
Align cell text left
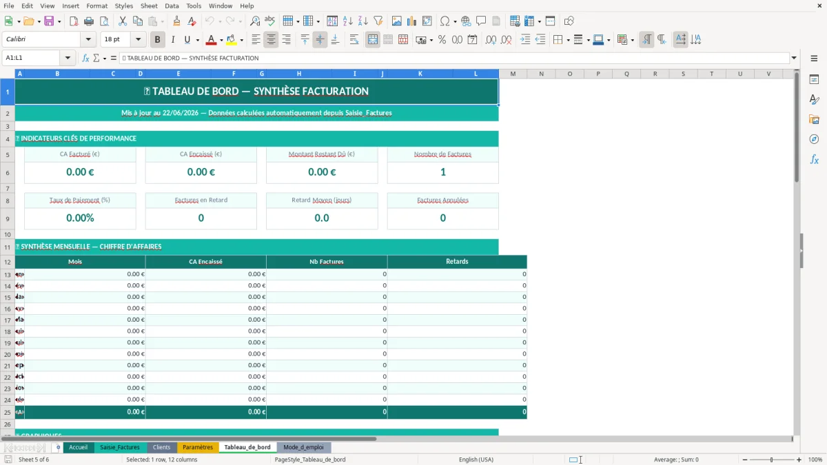(x=256, y=40)
